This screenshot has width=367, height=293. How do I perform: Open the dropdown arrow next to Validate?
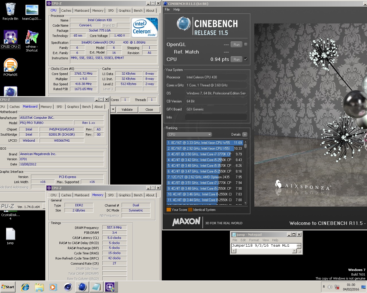pyautogui.click(x=113, y=110)
